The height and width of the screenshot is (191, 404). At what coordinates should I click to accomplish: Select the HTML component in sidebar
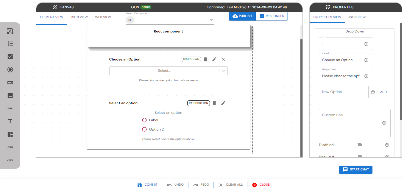pyautogui.click(x=10, y=160)
